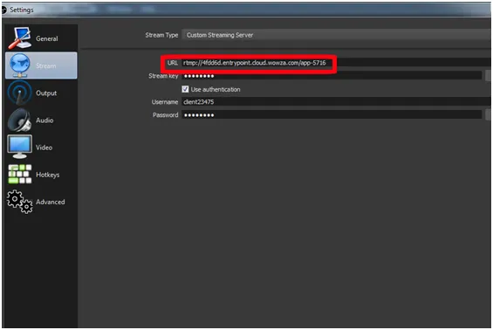Click the Password label

(166, 115)
